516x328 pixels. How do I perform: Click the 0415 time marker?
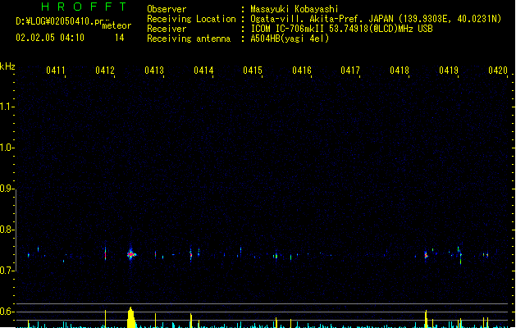[x=253, y=71]
